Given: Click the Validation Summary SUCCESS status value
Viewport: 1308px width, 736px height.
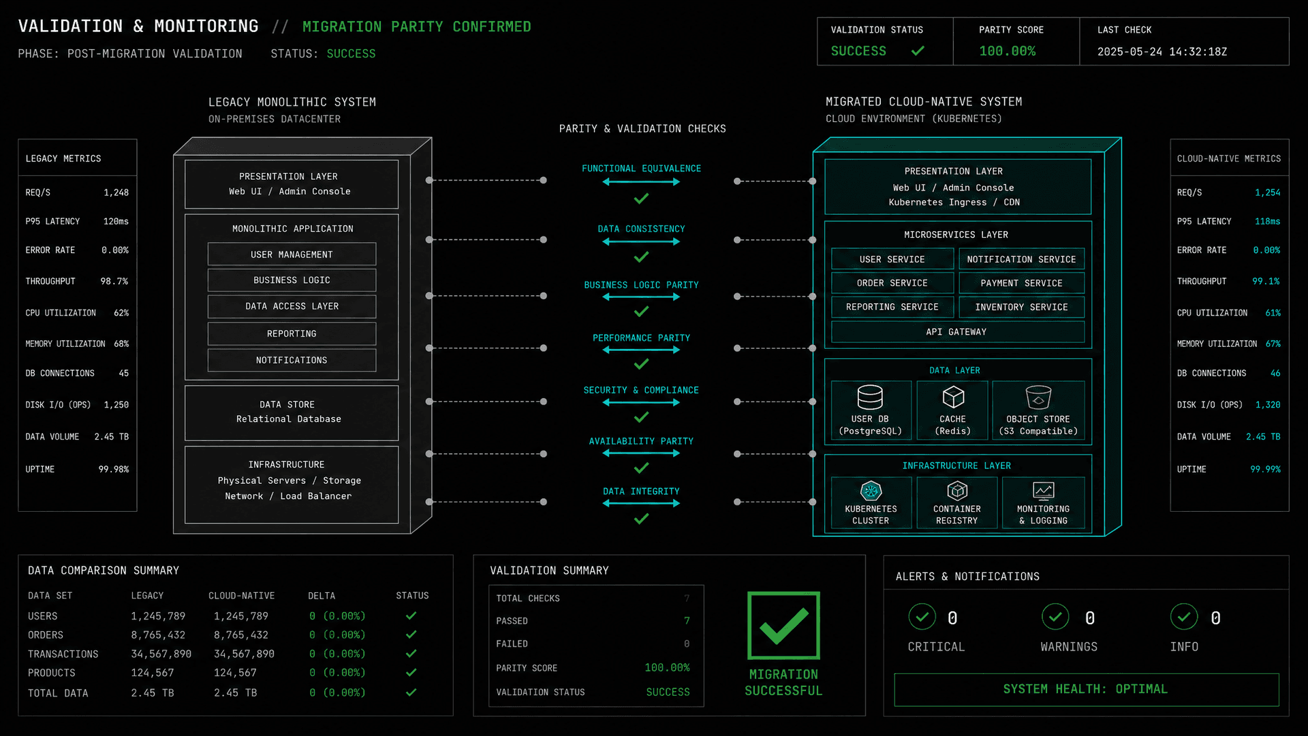Looking at the screenshot, I should click(668, 692).
